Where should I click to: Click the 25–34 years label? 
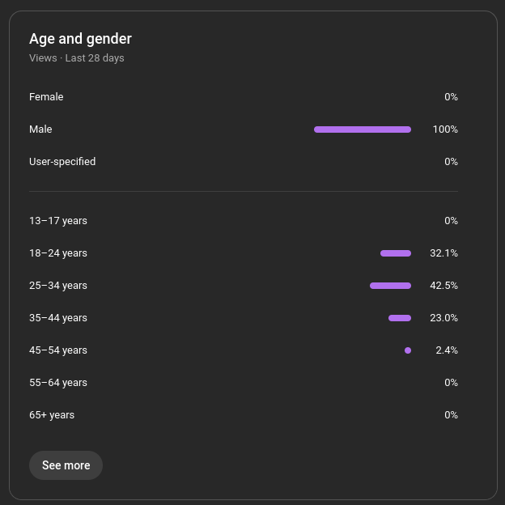(x=58, y=286)
